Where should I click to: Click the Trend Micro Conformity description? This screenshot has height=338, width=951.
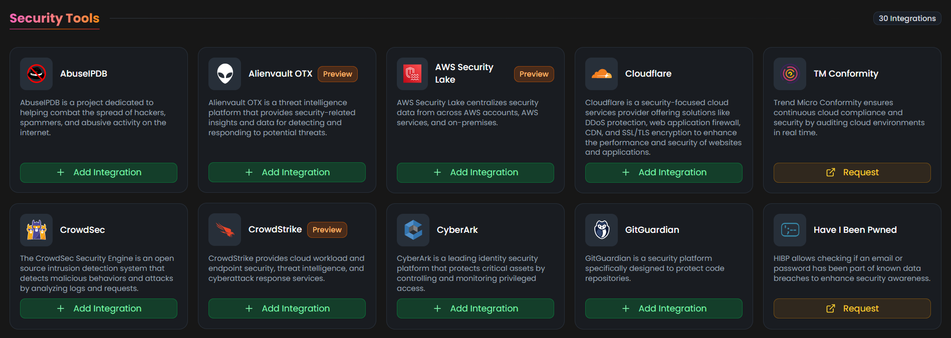pyautogui.click(x=849, y=118)
